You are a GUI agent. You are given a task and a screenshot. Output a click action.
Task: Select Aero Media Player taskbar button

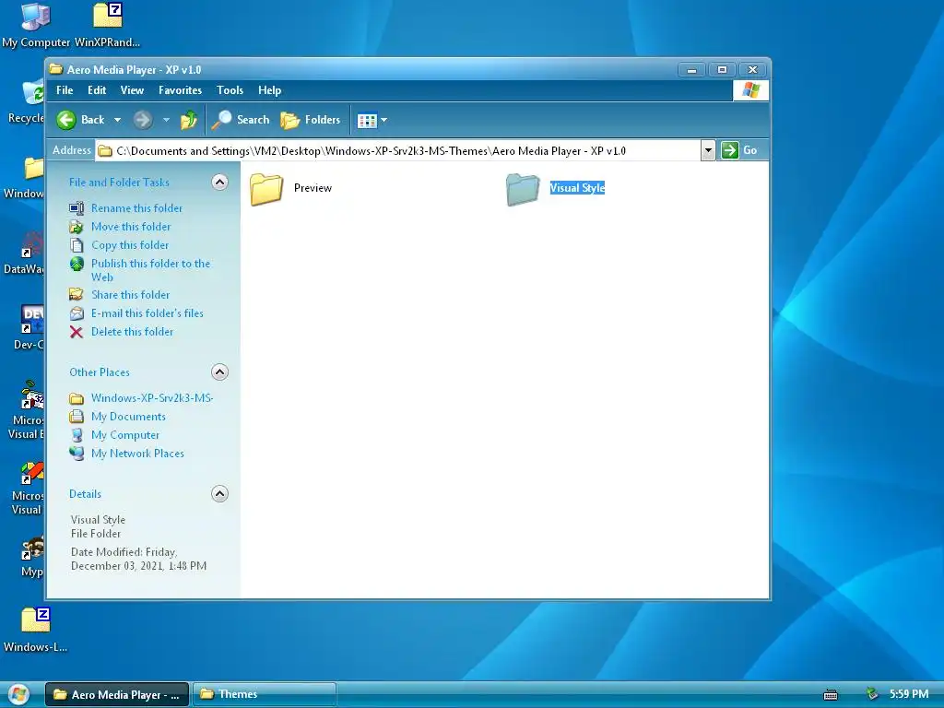point(117,694)
